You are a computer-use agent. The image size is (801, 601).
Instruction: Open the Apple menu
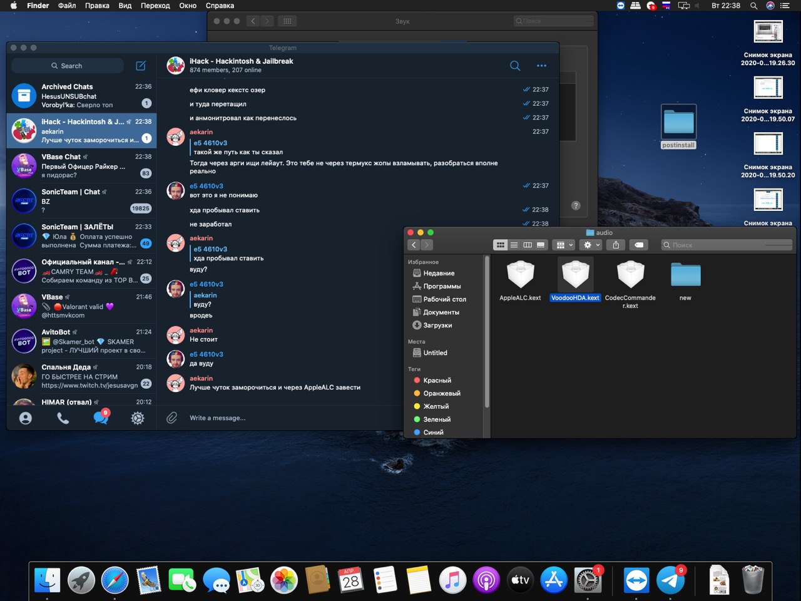click(14, 6)
